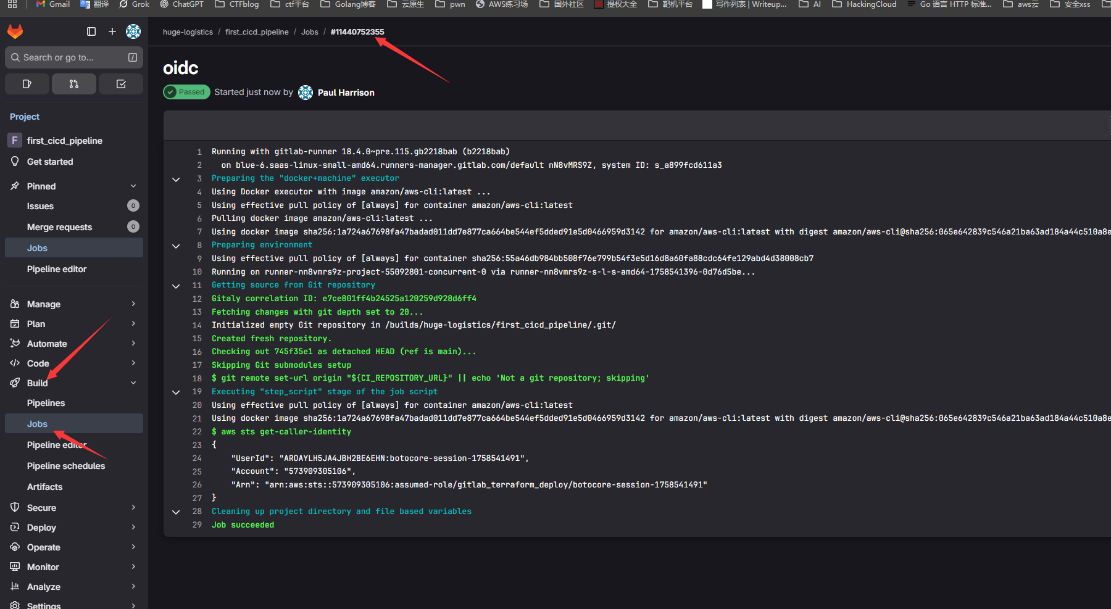Collapse the Getting source from Git repository section
Viewport: 1111px width, 609px height.
[x=176, y=286]
